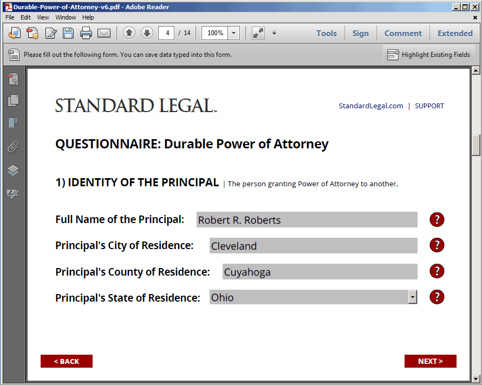Open the Search panel in sidebar
Image resolution: width=482 pixels, height=385 pixels.
pyautogui.click(x=13, y=79)
